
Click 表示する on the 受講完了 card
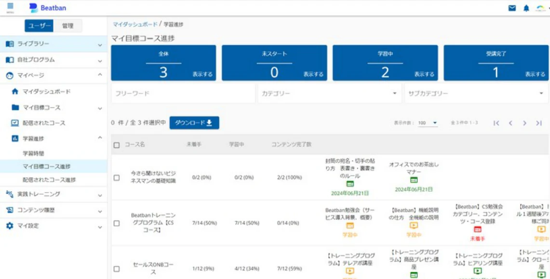point(535,74)
